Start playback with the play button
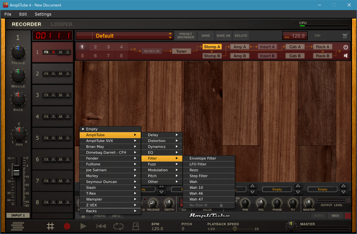Viewport: 357px width, 234px height. click(x=83, y=226)
